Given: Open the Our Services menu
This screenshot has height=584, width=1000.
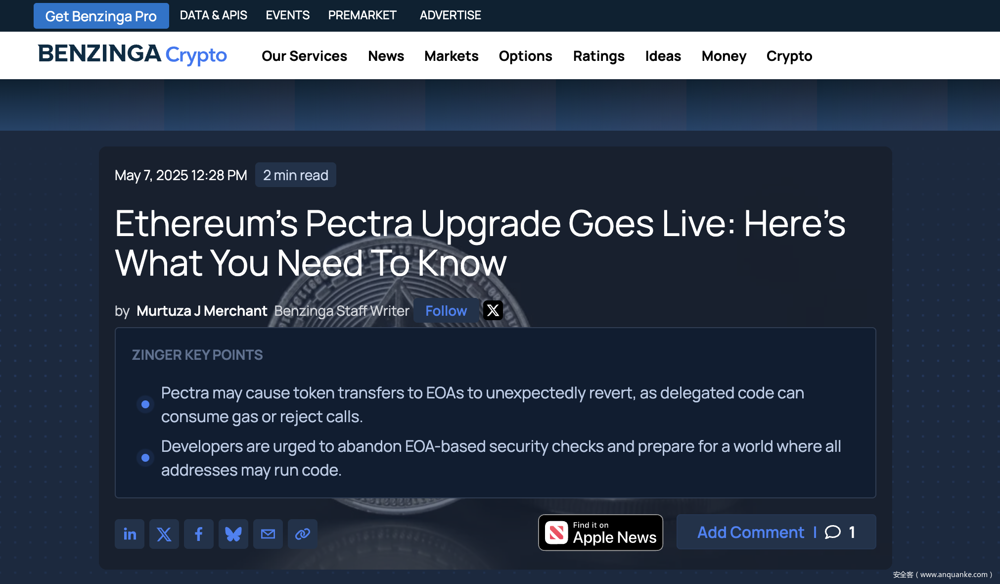Looking at the screenshot, I should pos(304,56).
